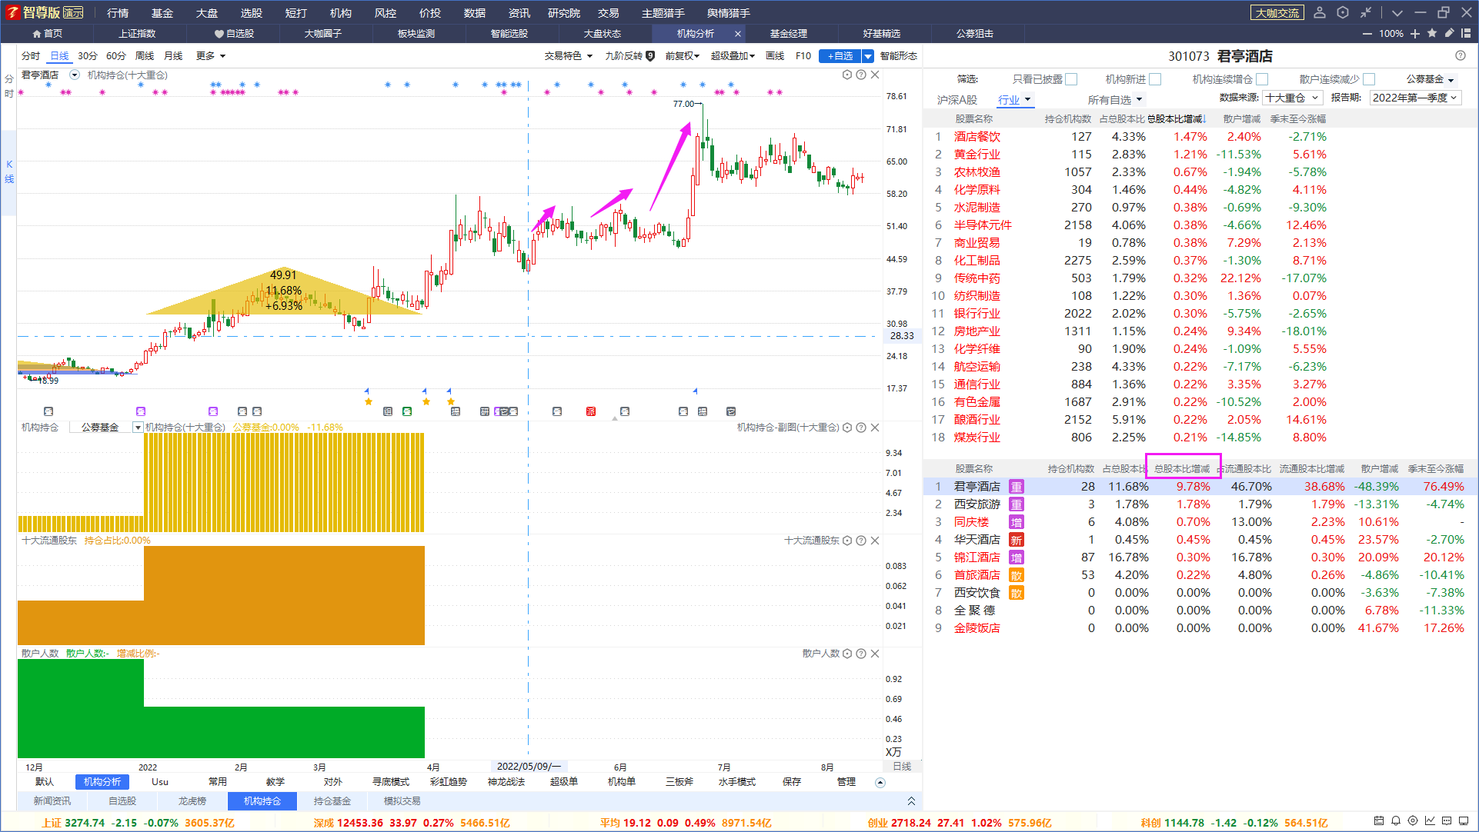Click the 大咖交流 button
Image resolution: width=1479 pixels, height=832 pixels.
click(1277, 12)
